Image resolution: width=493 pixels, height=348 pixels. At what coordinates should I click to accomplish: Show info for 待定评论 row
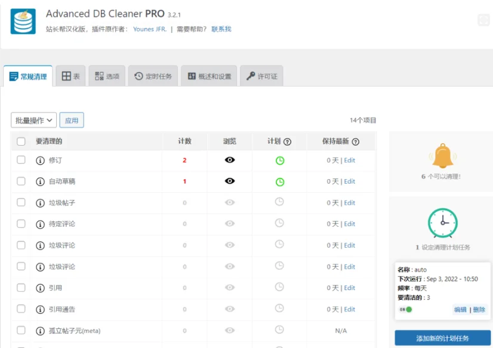(40, 224)
